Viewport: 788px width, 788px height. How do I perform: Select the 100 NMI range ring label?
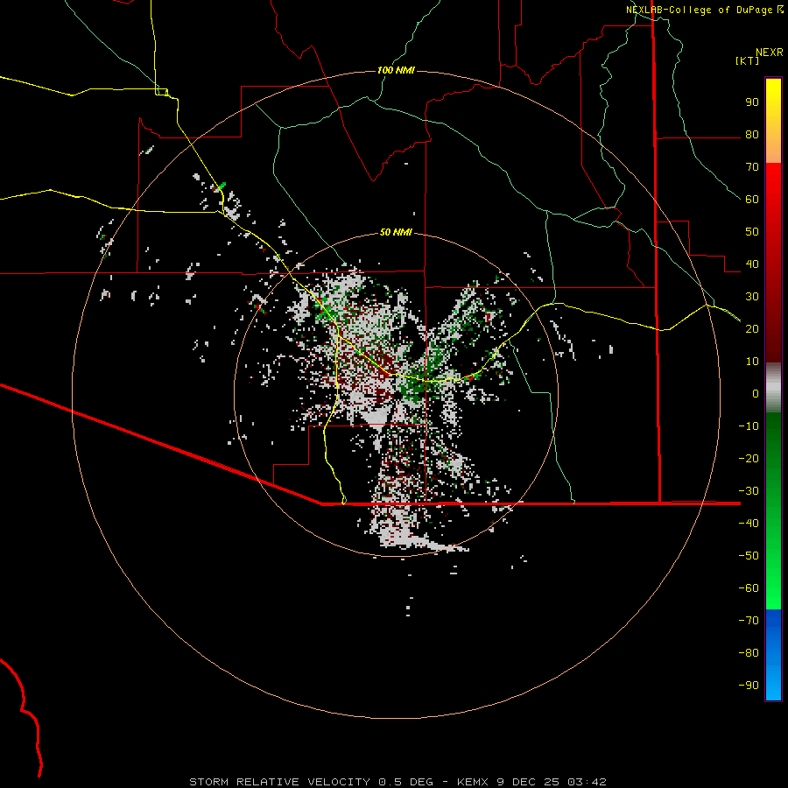click(x=396, y=70)
